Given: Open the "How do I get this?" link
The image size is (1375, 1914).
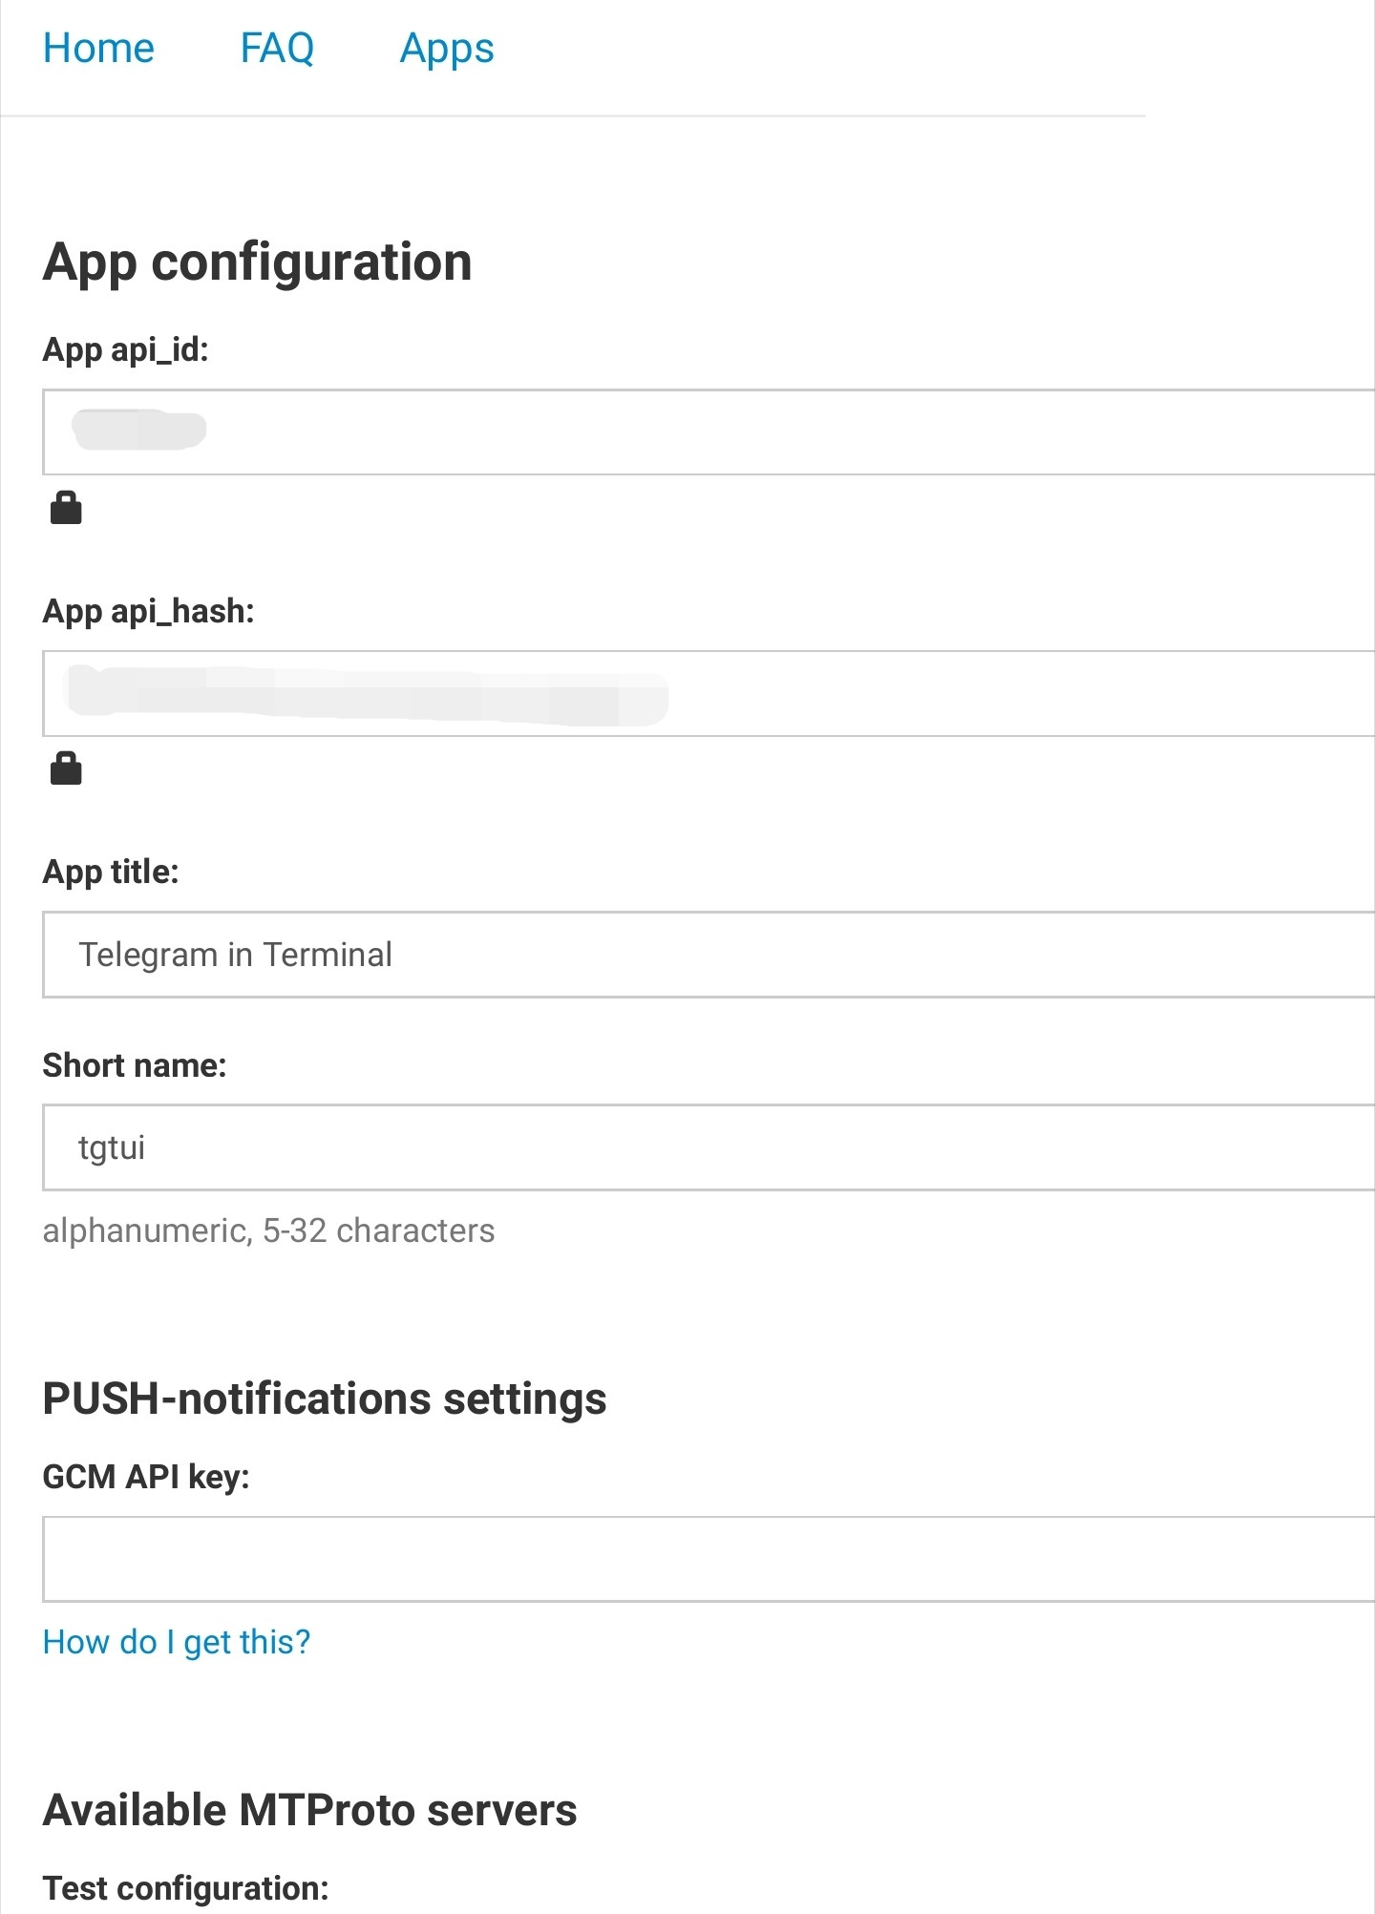Looking at the screenshot, I should (177, 1642).
